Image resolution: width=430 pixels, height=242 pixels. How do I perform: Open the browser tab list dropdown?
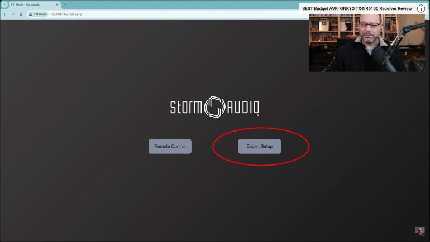point(4,4)
